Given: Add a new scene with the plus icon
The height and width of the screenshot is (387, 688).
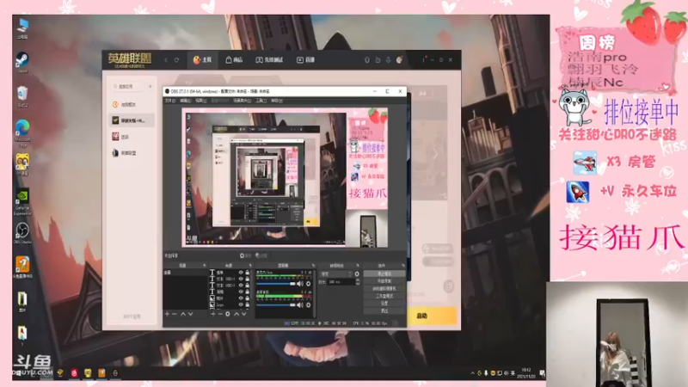Looking at the screenshot, I should (x=167, y=314).
